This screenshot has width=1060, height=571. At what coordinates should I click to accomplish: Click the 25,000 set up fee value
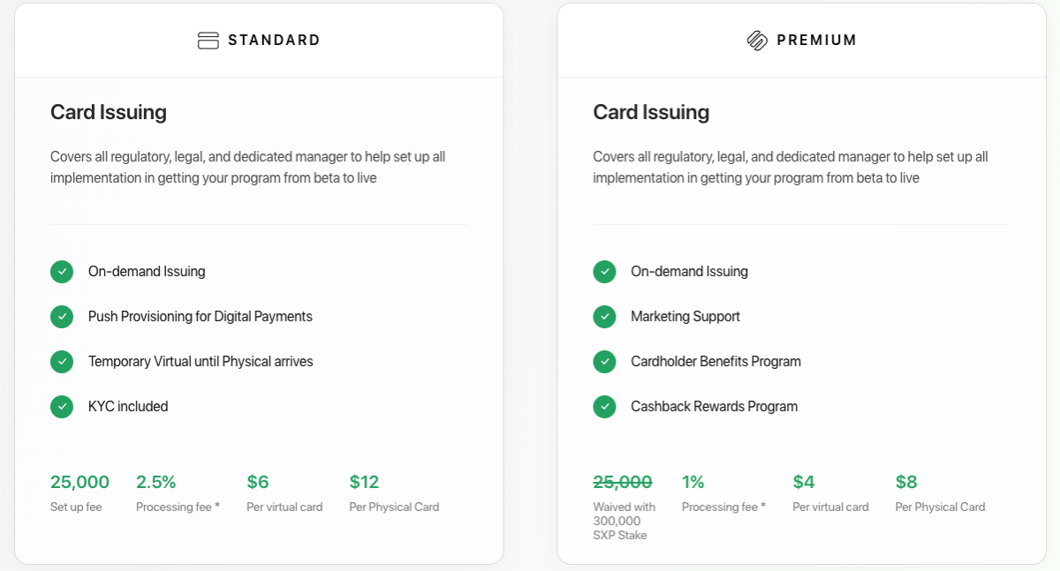pyautogui.click(x=79, y=482)
